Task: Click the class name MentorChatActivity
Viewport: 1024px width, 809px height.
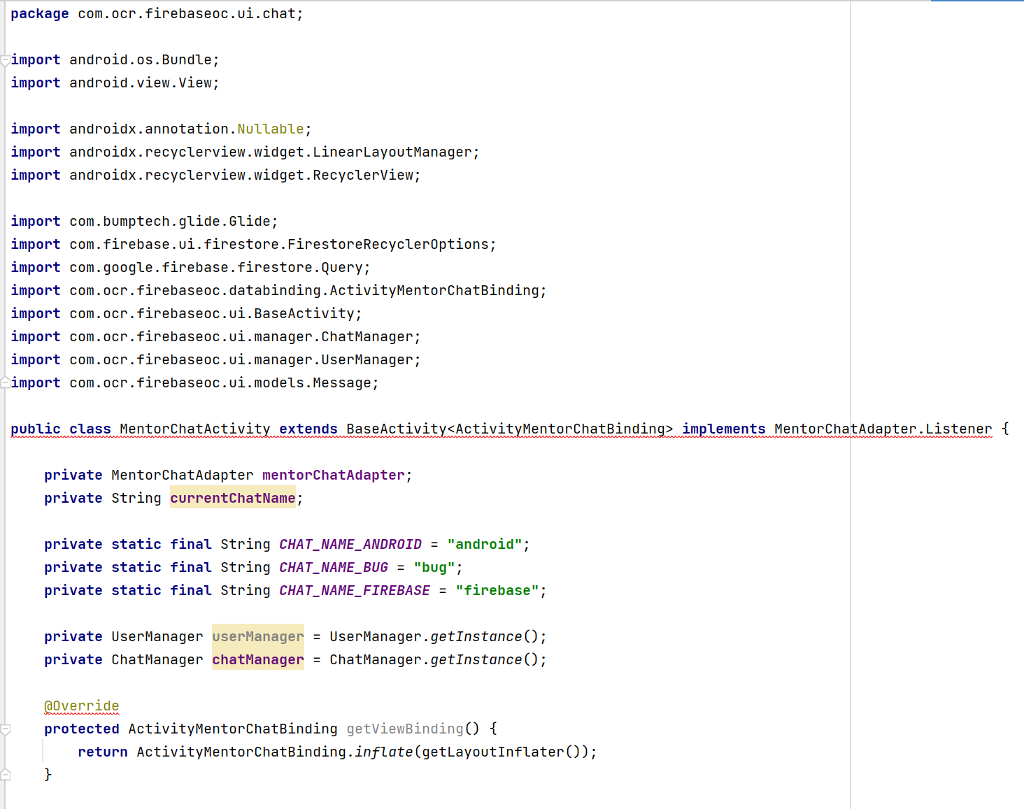Action: pos(195,429)
